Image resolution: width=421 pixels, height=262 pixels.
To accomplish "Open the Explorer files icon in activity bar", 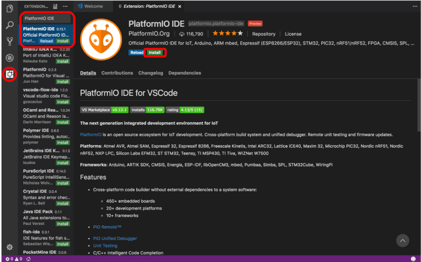I will tap(10, 9).
